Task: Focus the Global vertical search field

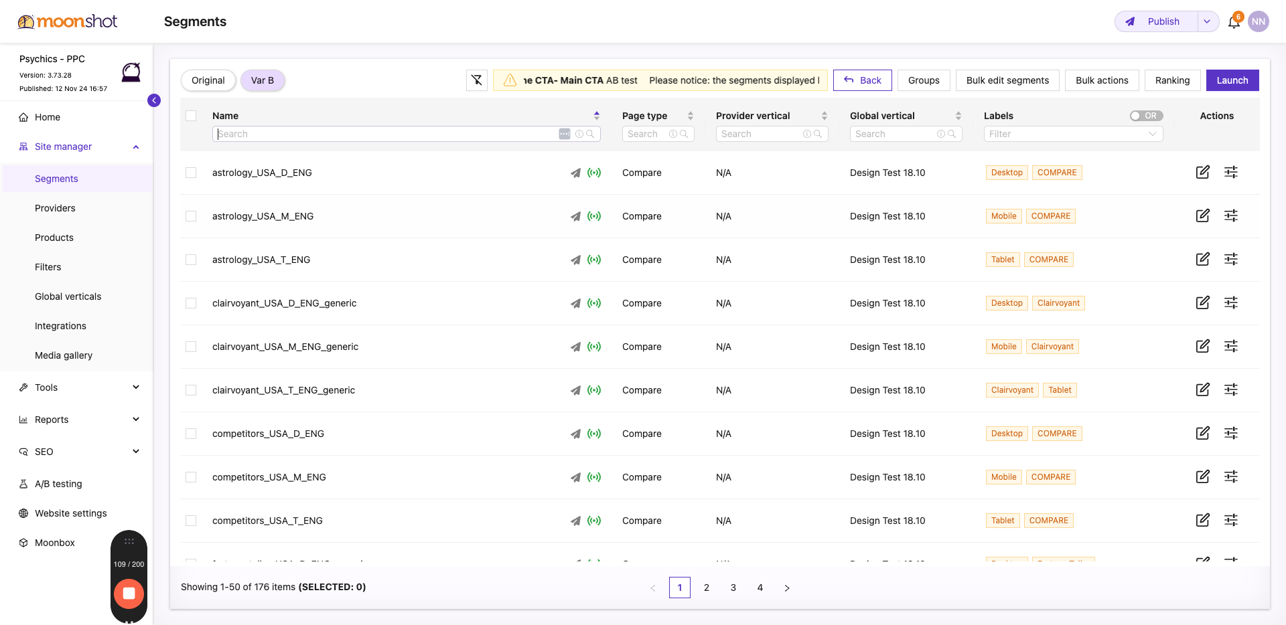Action: click(906, 134)
